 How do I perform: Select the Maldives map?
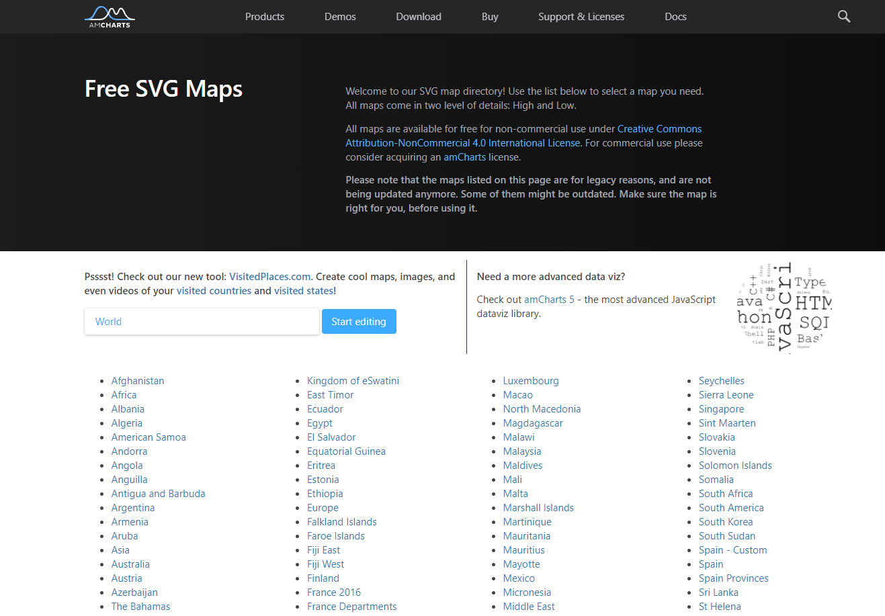(523, 466)
